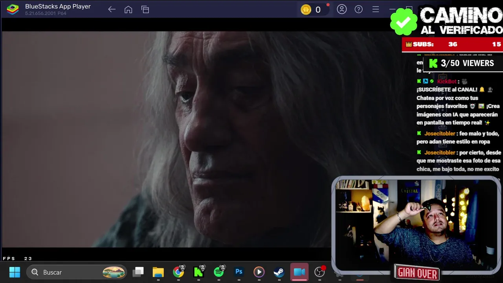Open the media player taskbar icon
The height and width of the screenshot is (283, 503).
click(259, 272)
